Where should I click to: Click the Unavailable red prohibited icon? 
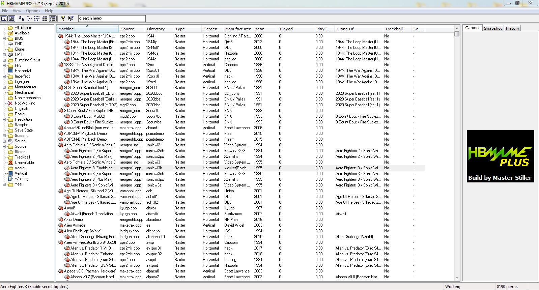pos(10,163)
